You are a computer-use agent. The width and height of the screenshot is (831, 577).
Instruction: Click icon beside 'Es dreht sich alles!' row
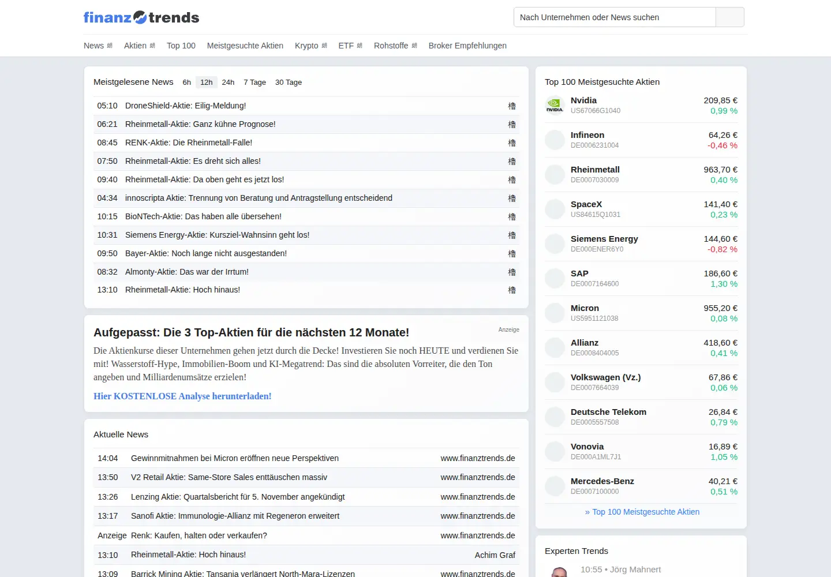[511, 161]
